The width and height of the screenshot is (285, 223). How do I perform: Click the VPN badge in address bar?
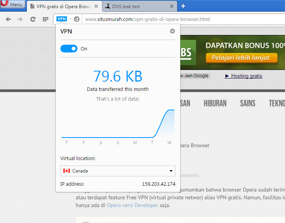pos(62,19)
